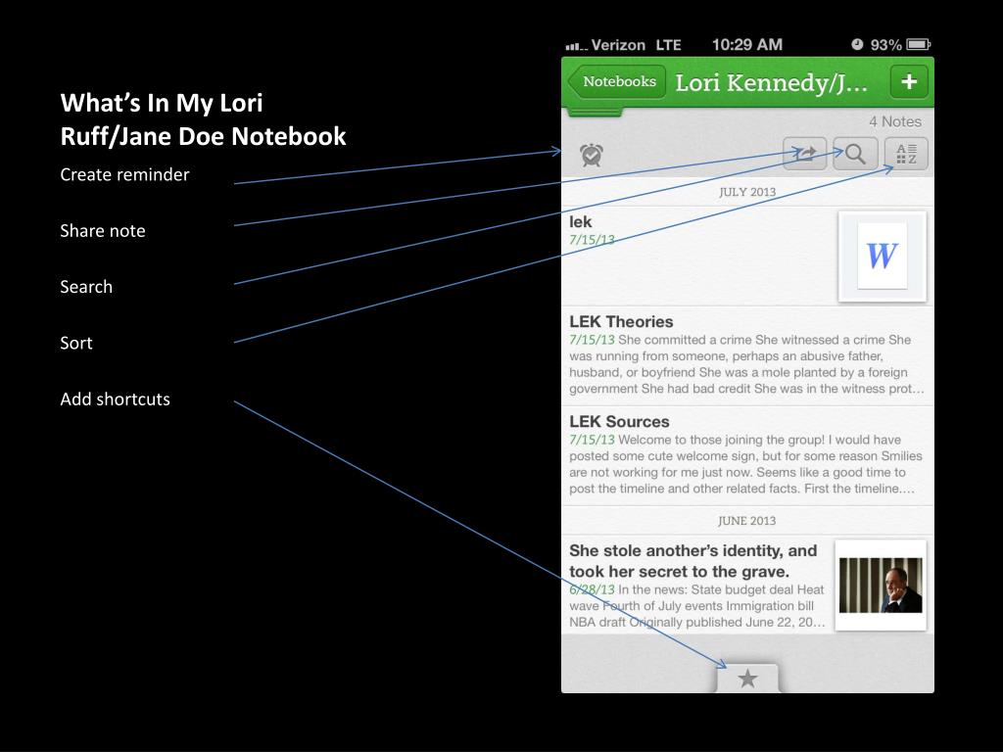Tap the Lori Kennedy notebook title
The height and width of the screenshot is (752, 1003).
pos(771,83)
